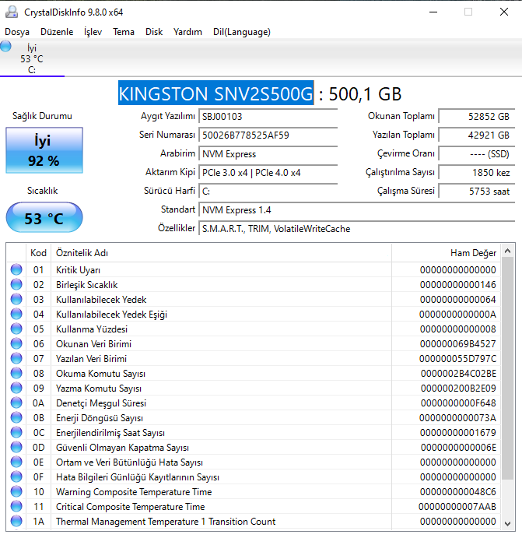Select the İyi 53 °C C: disk tab

(32, 58)
